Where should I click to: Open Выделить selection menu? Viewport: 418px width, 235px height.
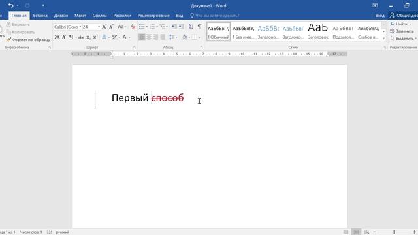(x=404, y=39)
